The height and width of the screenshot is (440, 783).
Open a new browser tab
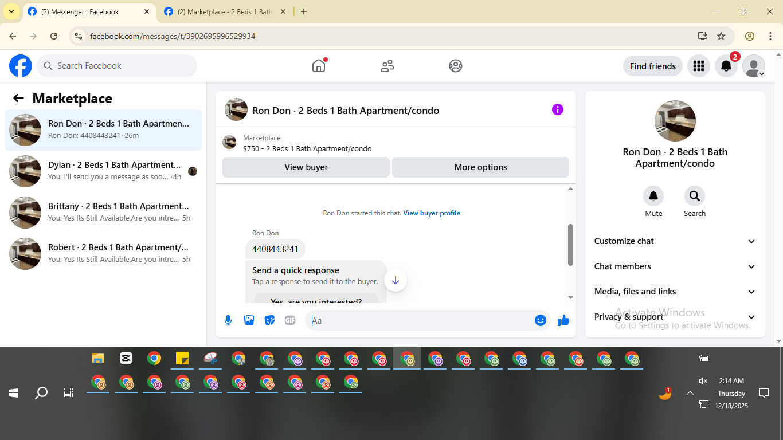coord(304,11)
